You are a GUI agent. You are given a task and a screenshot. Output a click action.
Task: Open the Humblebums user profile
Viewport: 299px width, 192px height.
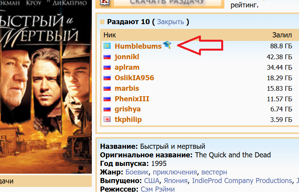click(138, 46)
